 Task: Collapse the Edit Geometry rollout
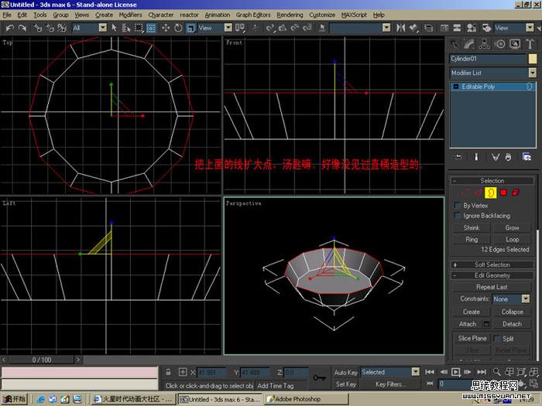[492, 275]
